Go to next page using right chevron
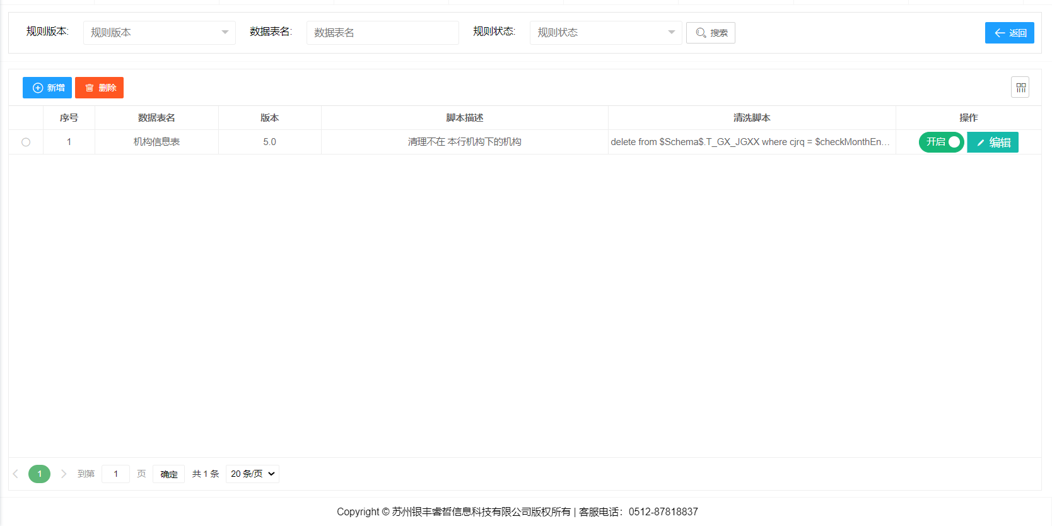Image resolution: width=1052 pixels, height=526 pixels. [x=63, y=474]
